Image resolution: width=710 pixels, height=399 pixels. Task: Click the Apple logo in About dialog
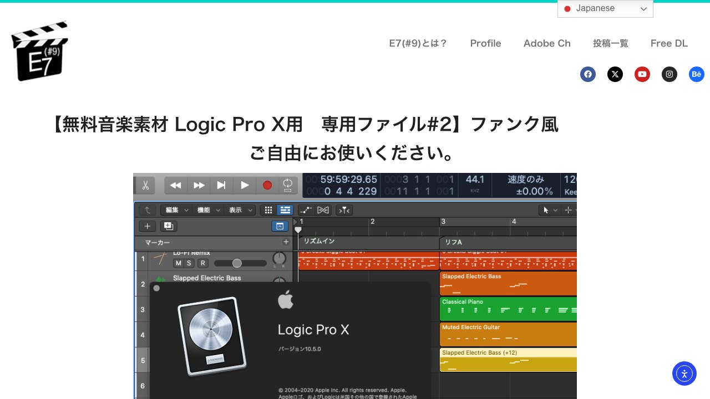(286, 300)
